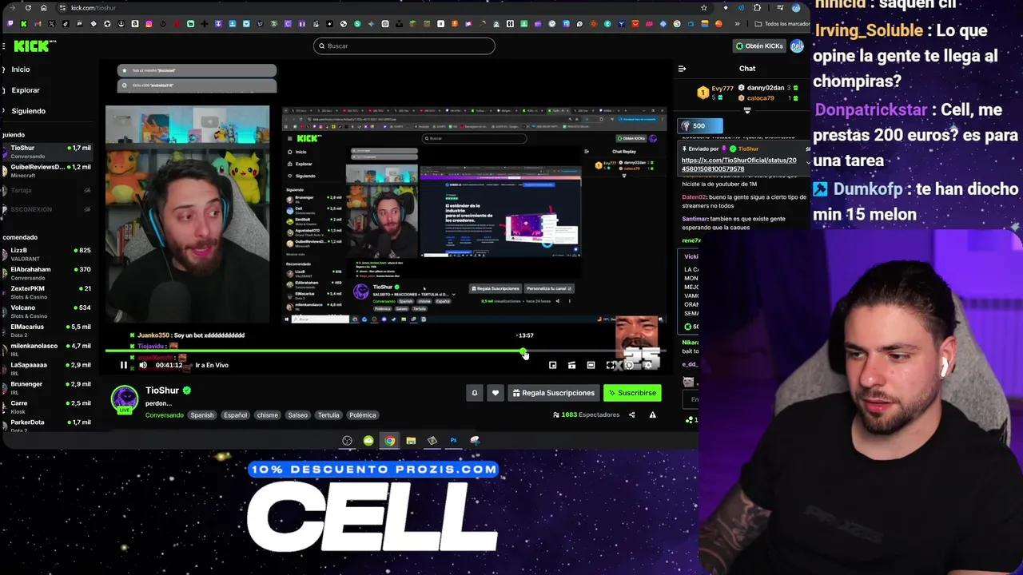This screenshot has height=575, width=1023.
Task: Open the picture-in-picture player icon
Action: 552,365
